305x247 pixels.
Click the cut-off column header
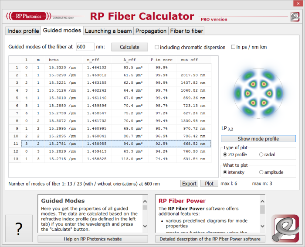click(x=194, y=60)
